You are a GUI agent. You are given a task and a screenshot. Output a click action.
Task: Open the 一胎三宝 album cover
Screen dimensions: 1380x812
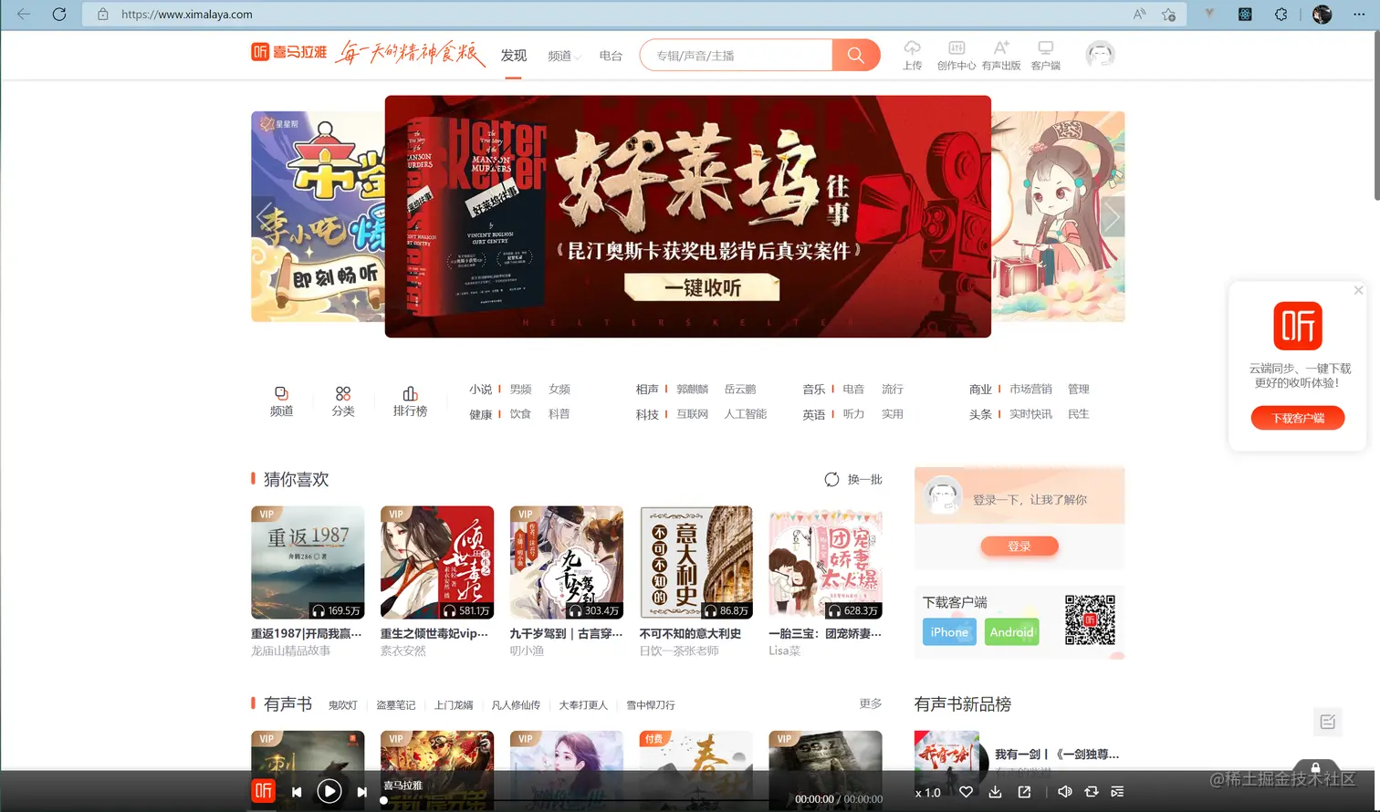tap(825, 563)
